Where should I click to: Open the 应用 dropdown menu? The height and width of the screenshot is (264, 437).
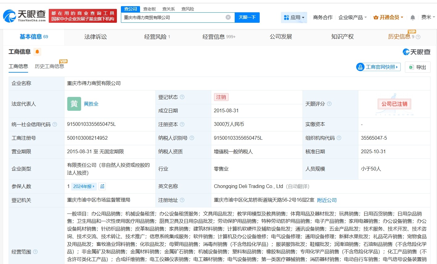click(294, 18)
